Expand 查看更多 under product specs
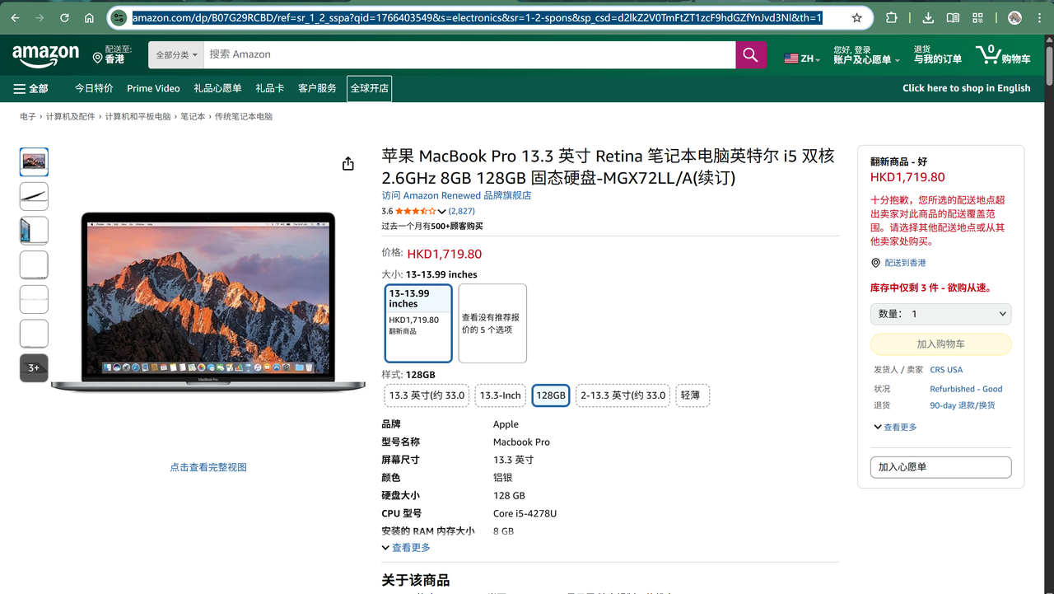The image size is (1054, 594). pos(406,548)
